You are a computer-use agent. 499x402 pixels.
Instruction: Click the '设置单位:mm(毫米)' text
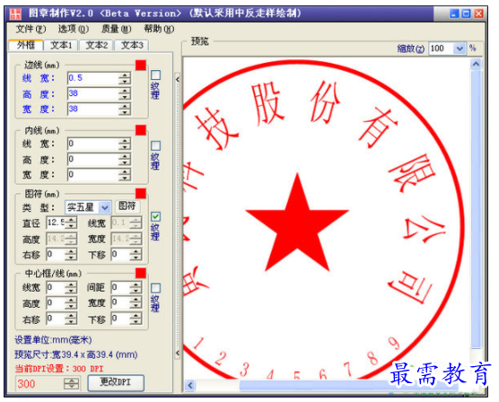pos(53,340)
